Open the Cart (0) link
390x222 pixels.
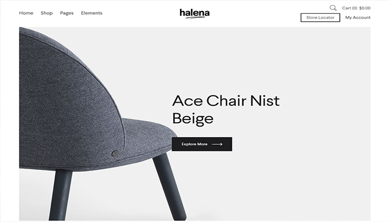point(349,8)
